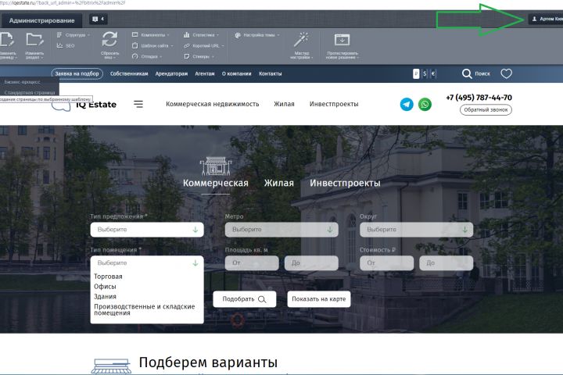Request a callback with Обратный звонок
Screen dimensions: 563x375
click(x=486, y=110)
